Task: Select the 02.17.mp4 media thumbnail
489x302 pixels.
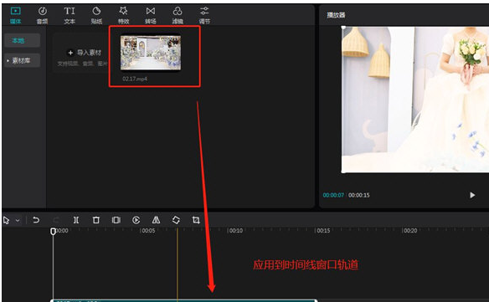Action: point(151,53)
